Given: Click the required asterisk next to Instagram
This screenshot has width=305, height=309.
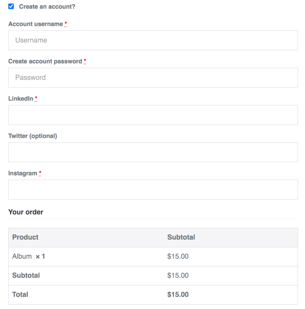Looking at the screenshot, I should pyautogui.click(x=40, y=173).
